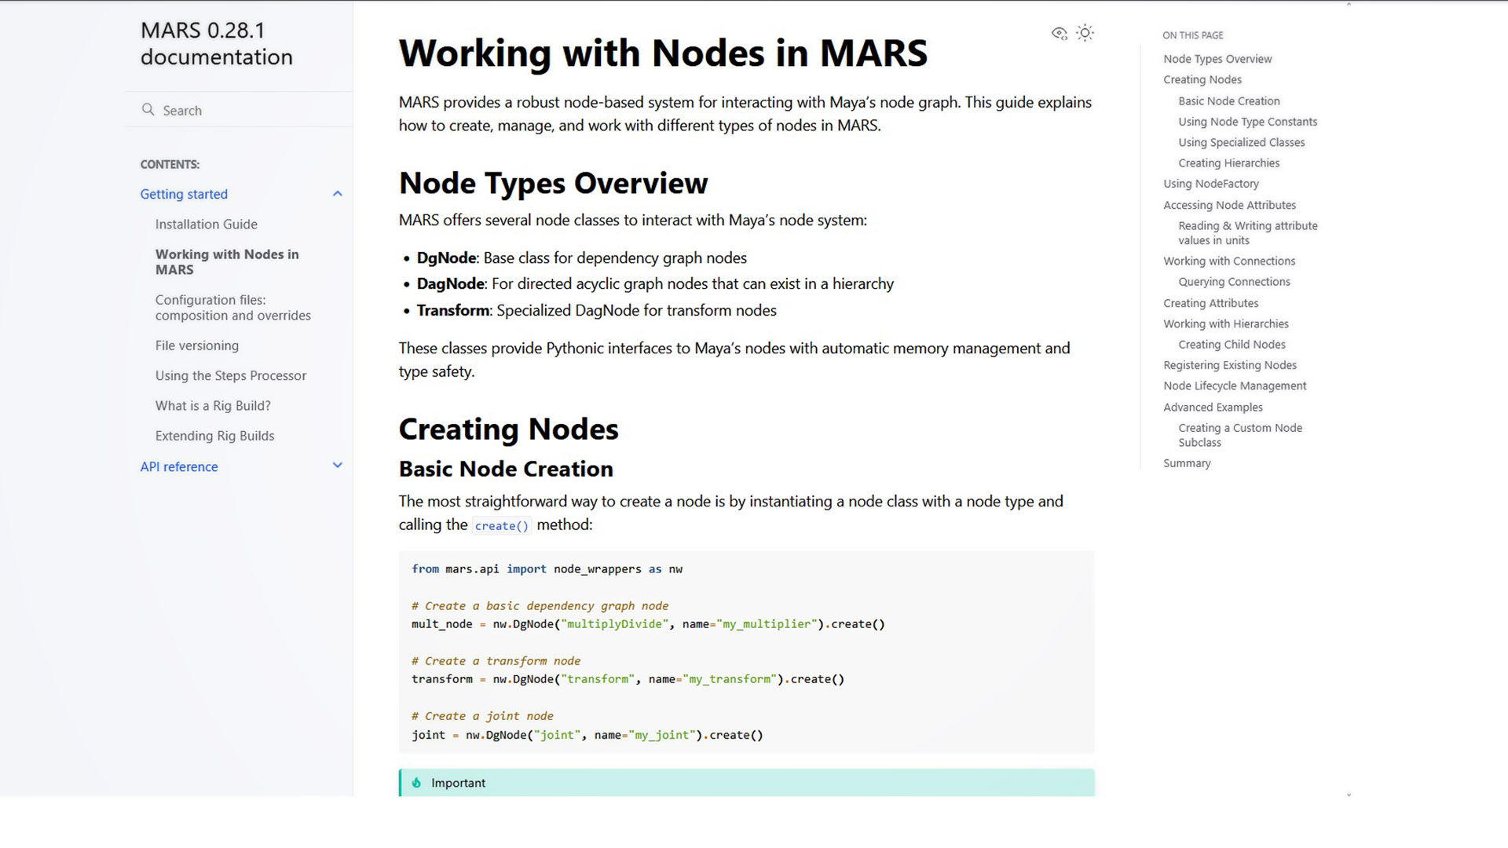Jump to Creating Child Nodes section
Image resolution: width=1508 pixels, height=848 pixels.
[x=1232, y=345]
